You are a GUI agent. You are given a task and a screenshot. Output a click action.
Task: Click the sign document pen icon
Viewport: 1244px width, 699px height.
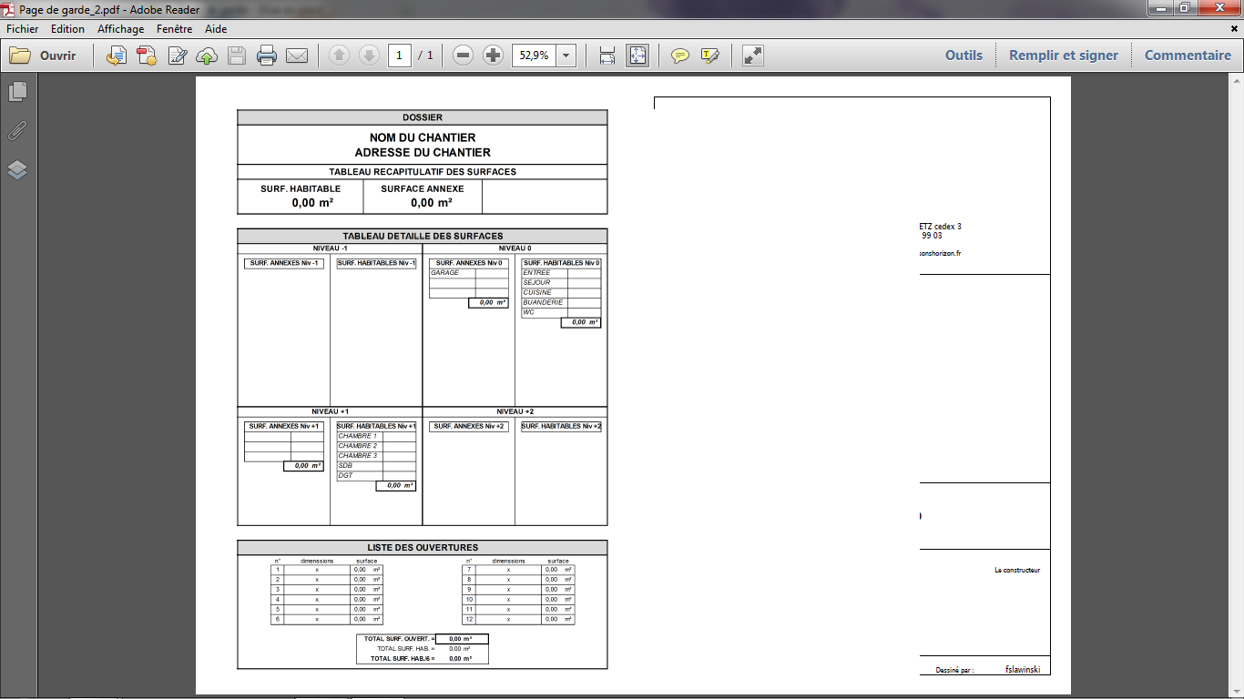tap(178, 56)
